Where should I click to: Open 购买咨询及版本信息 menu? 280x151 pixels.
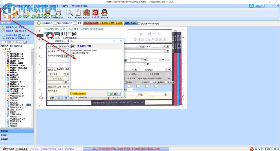tap(80, 6)
